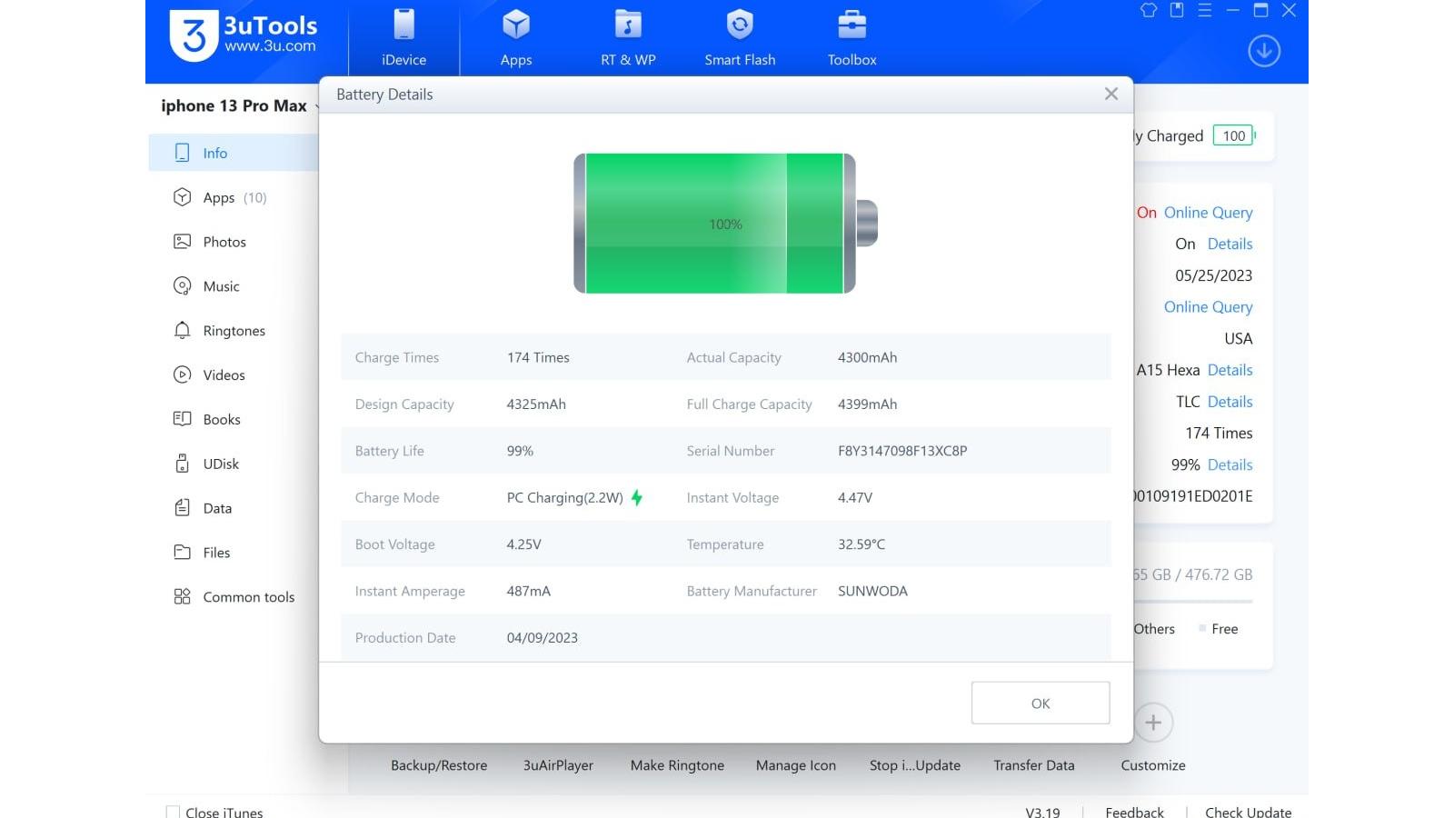Click the Ringtones bell icon

click(182, 330)
